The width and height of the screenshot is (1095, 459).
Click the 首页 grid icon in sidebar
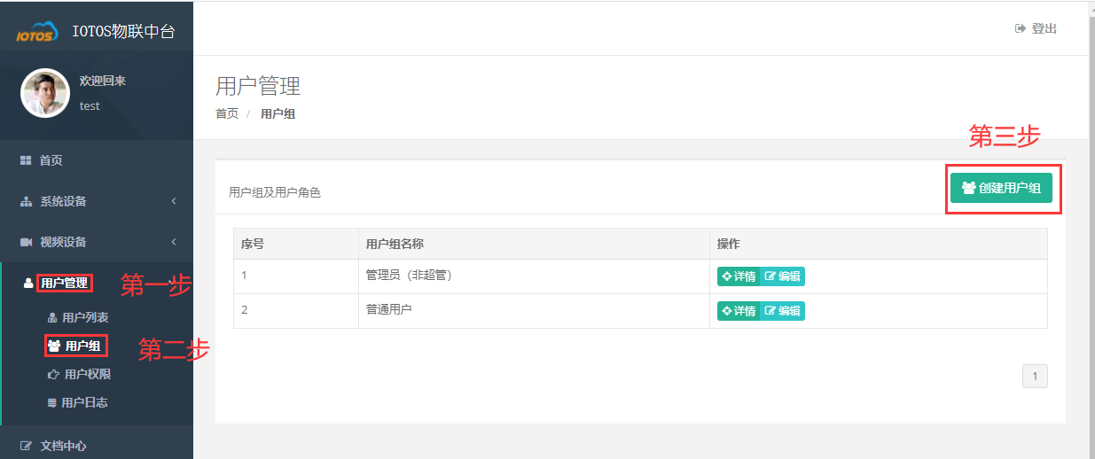coord(26,160)
